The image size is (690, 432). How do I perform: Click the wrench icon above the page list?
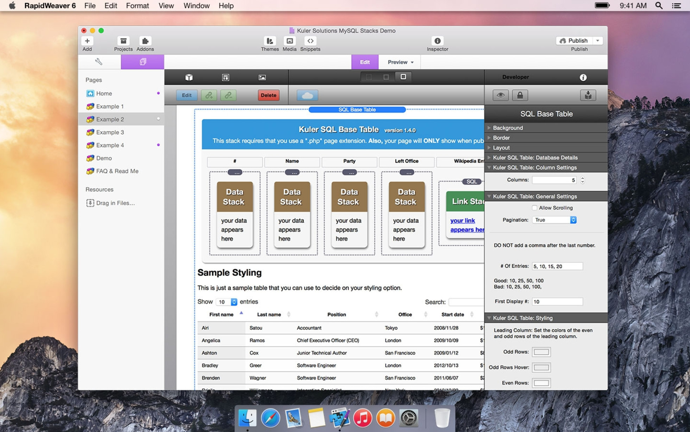(99, 62)
